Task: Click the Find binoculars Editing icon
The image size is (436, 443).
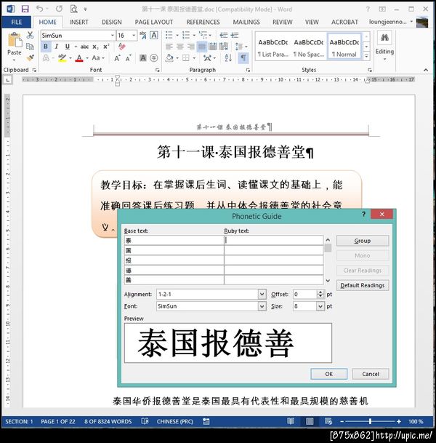Action: tap(384, 38)
